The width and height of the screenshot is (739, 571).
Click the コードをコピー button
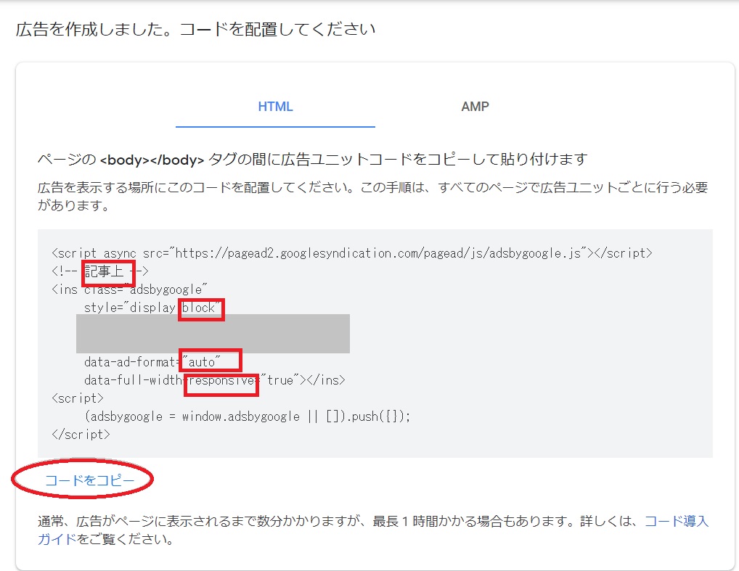tap(89, 480)
